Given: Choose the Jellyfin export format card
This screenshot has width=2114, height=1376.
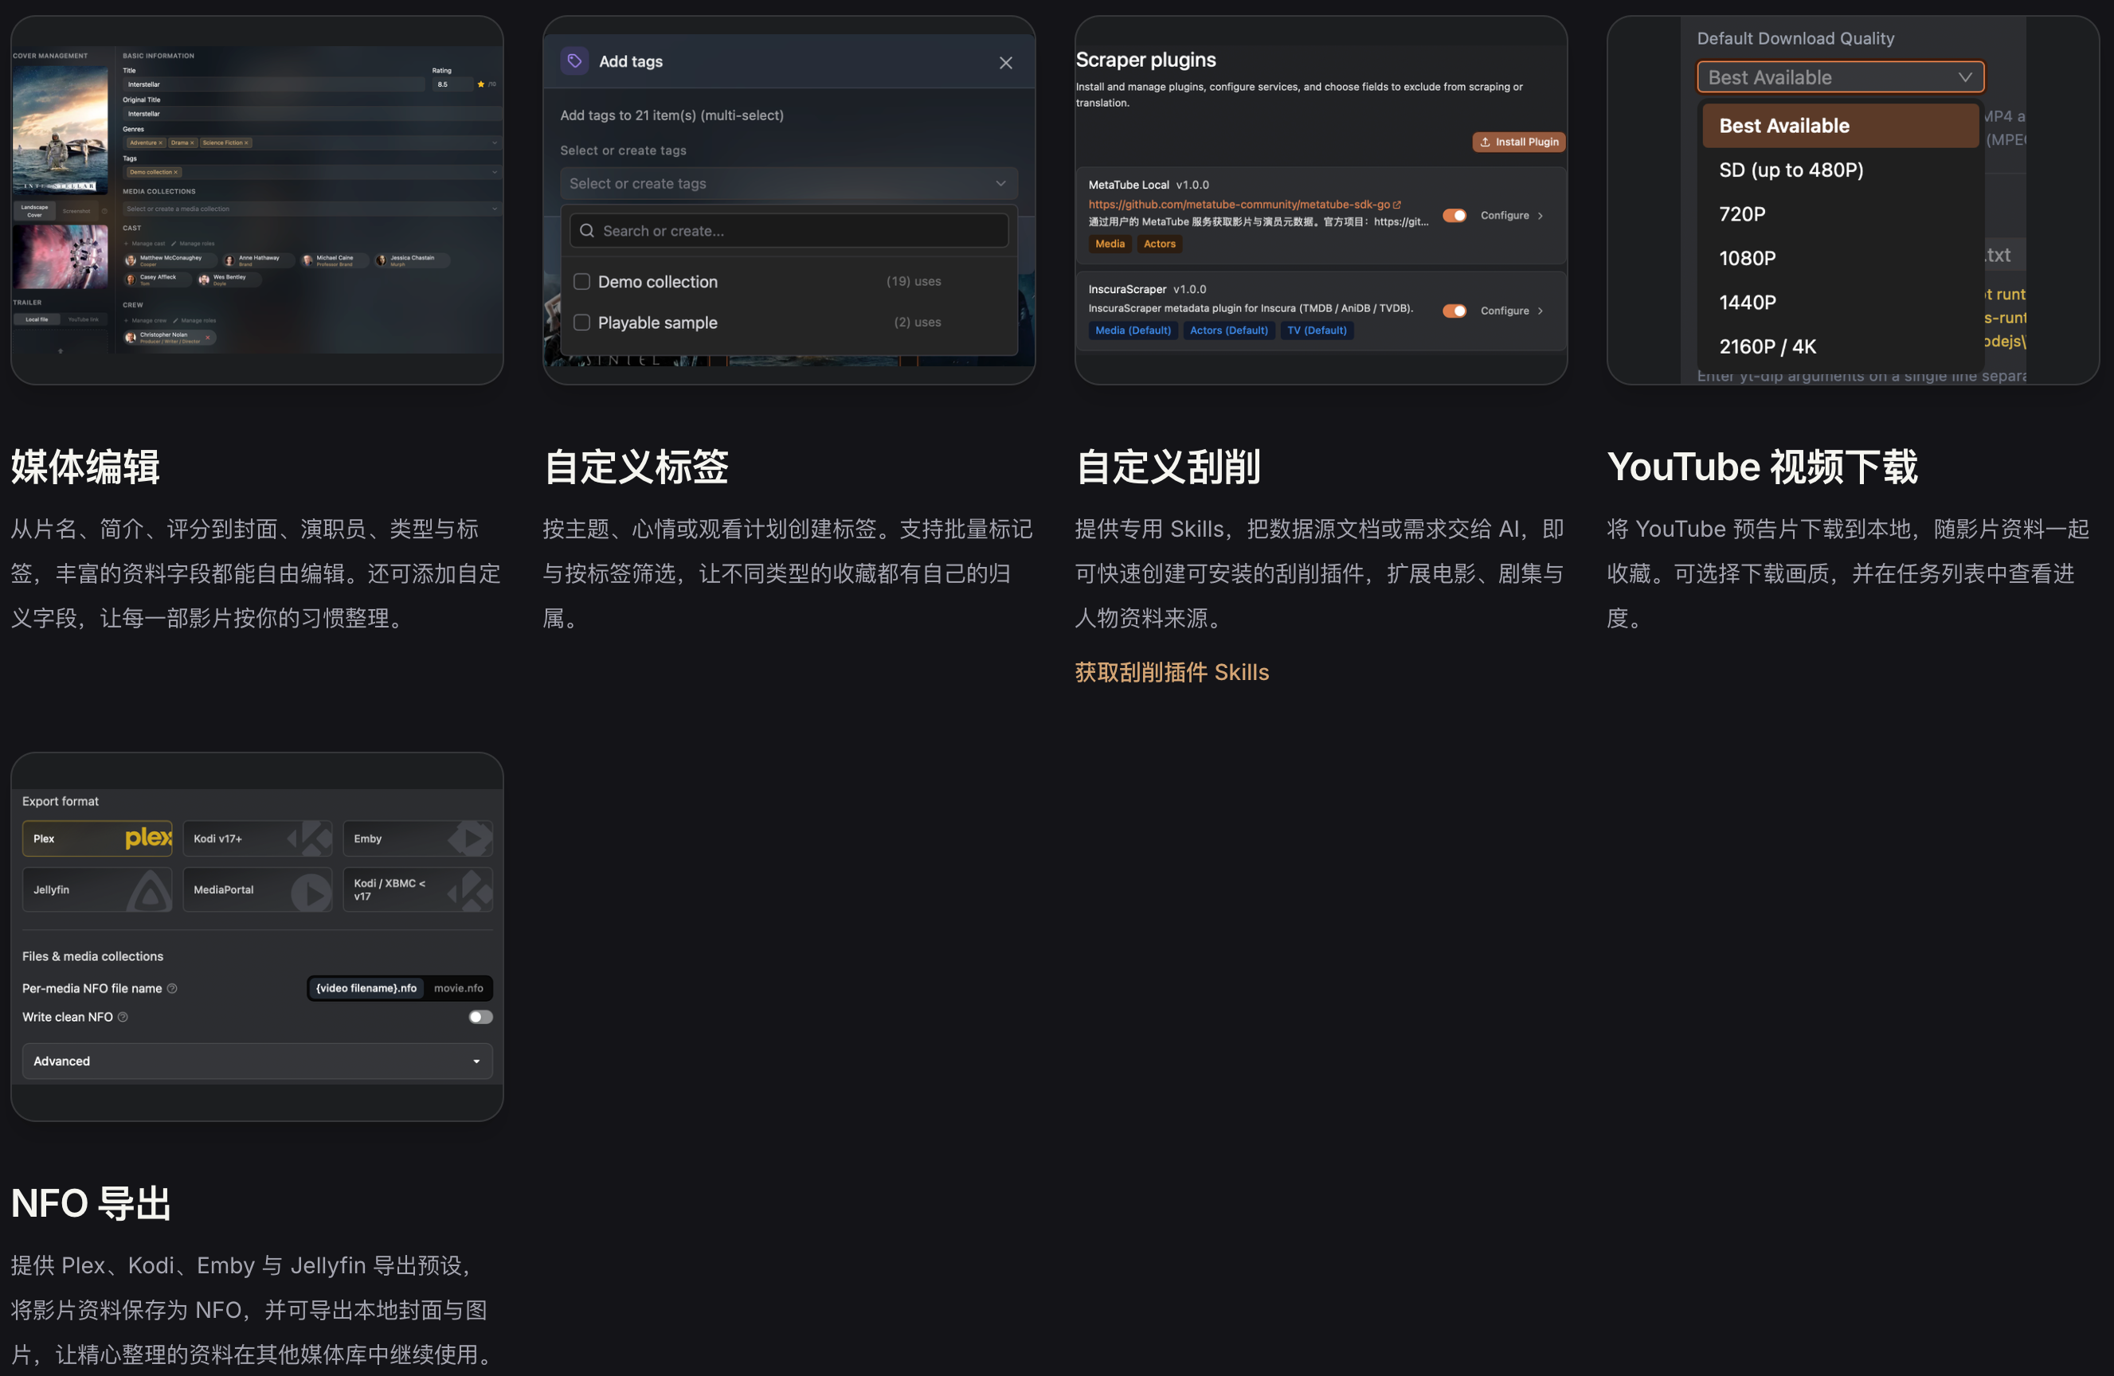Looking at the screenshot, I should [98, 889].
